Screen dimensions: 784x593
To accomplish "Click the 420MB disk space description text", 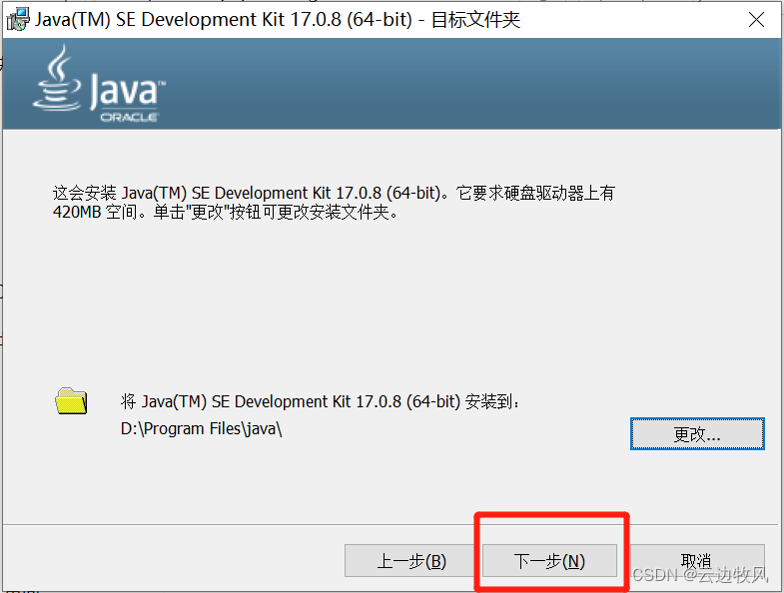I will (x=334, y=203).
